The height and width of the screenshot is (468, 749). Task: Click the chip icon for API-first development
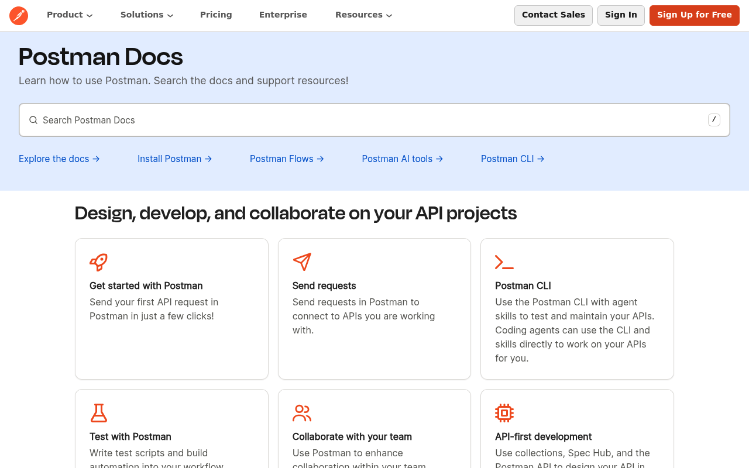[504, 413]
